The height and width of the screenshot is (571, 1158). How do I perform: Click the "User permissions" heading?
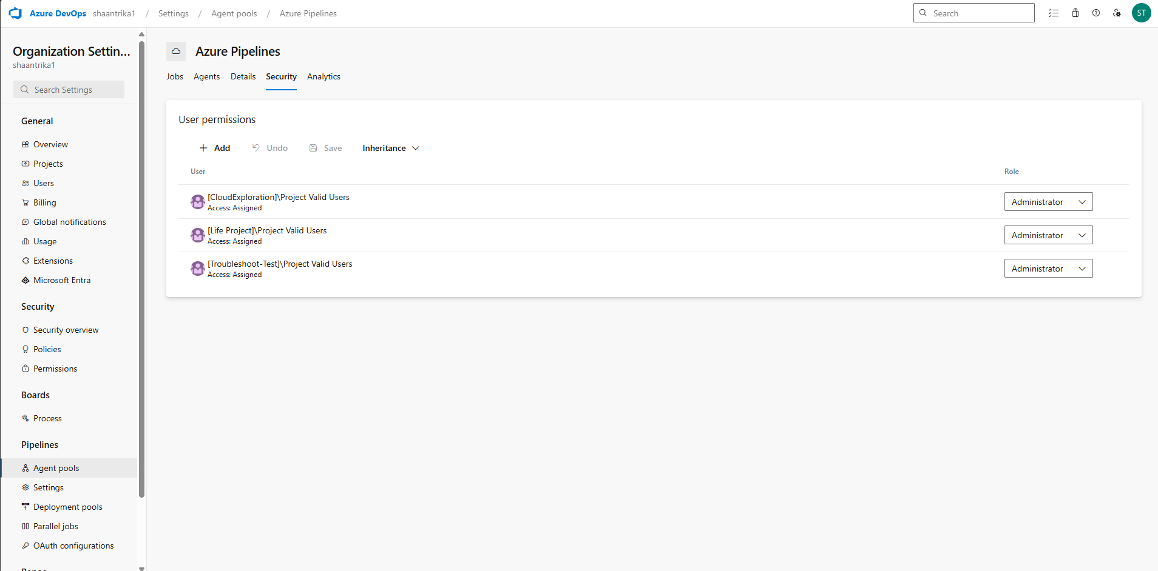coord(217,119)
